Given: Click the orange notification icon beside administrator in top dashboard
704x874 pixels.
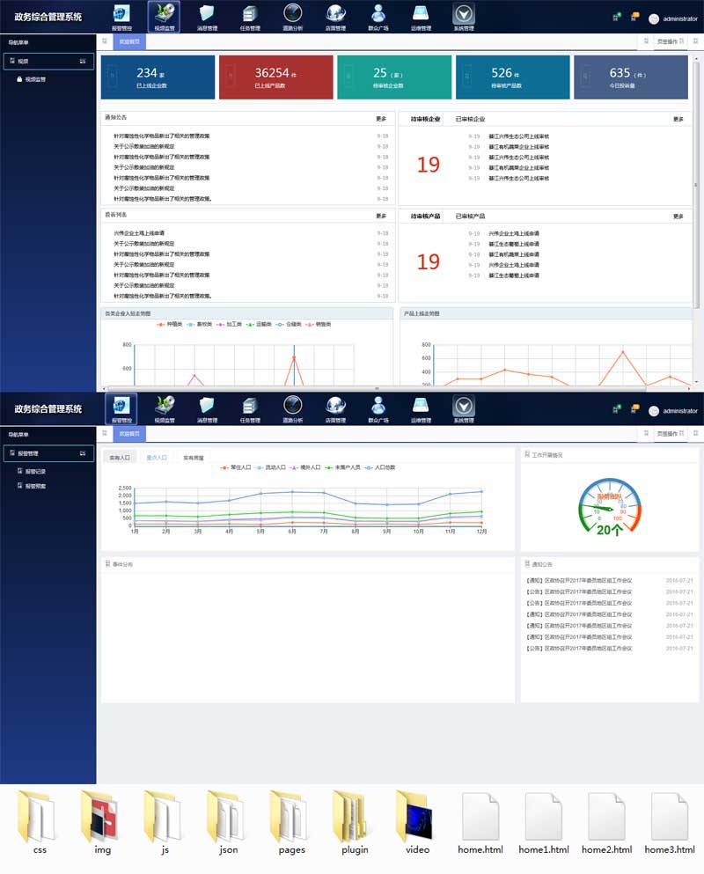Looking at the screenshot, I should 634,18.
